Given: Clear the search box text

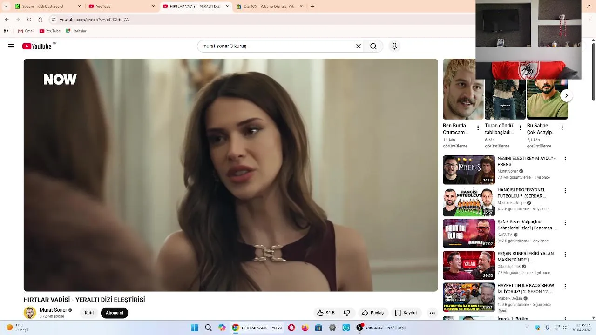Looking at the screenshot, I should click(359, 46).
